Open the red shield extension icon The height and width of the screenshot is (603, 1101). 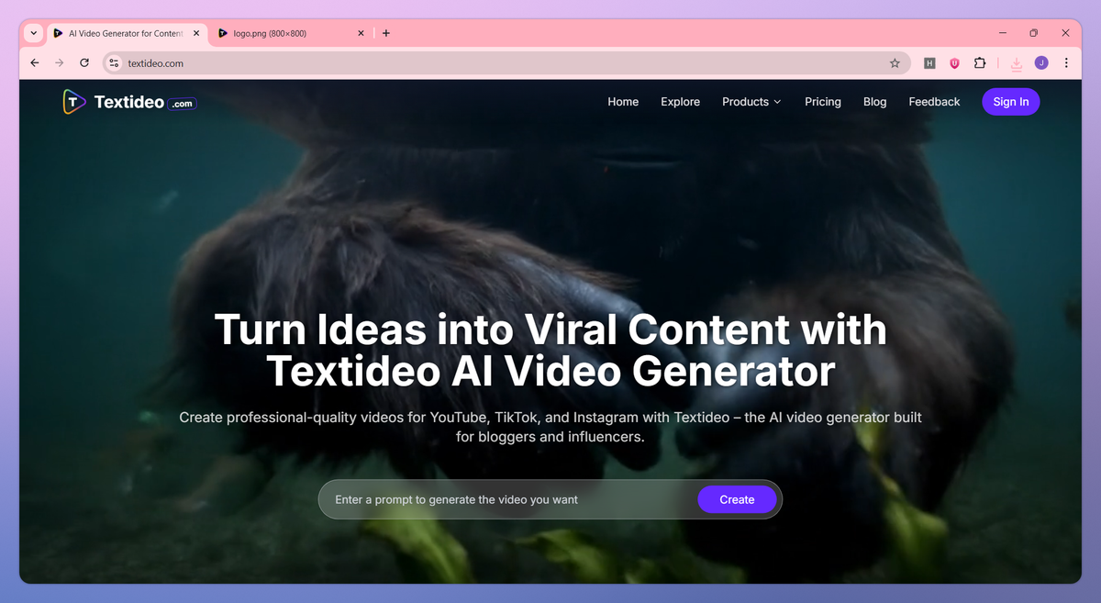click(954, 63)
